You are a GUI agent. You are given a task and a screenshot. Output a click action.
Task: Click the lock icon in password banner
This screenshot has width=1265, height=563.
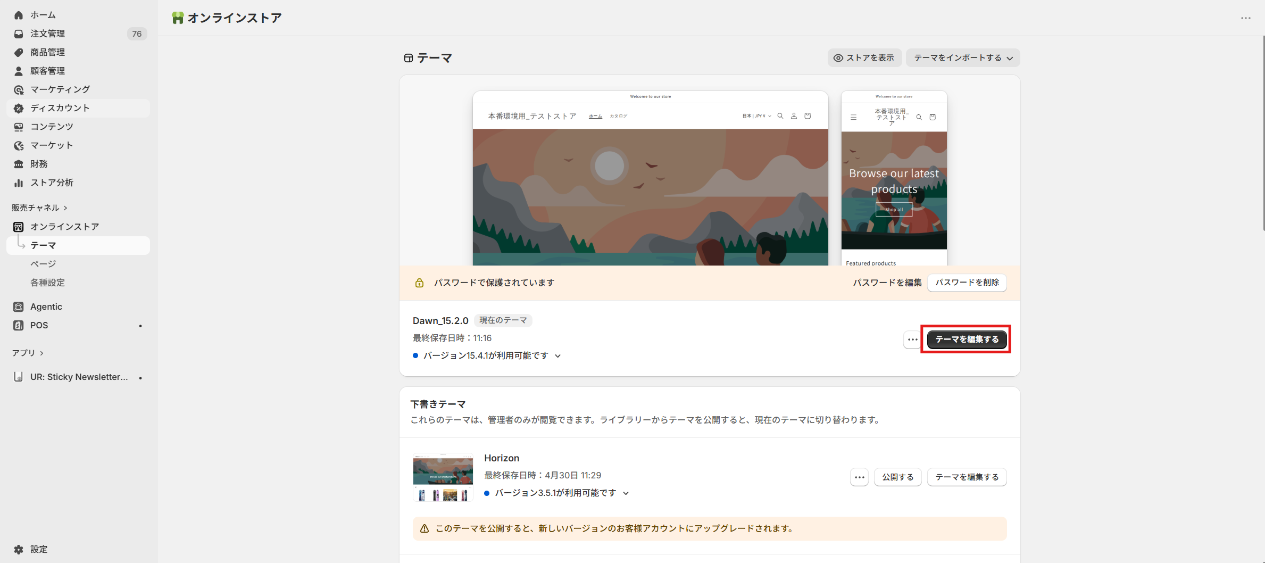pyautogui.click(x=419, y=283)
